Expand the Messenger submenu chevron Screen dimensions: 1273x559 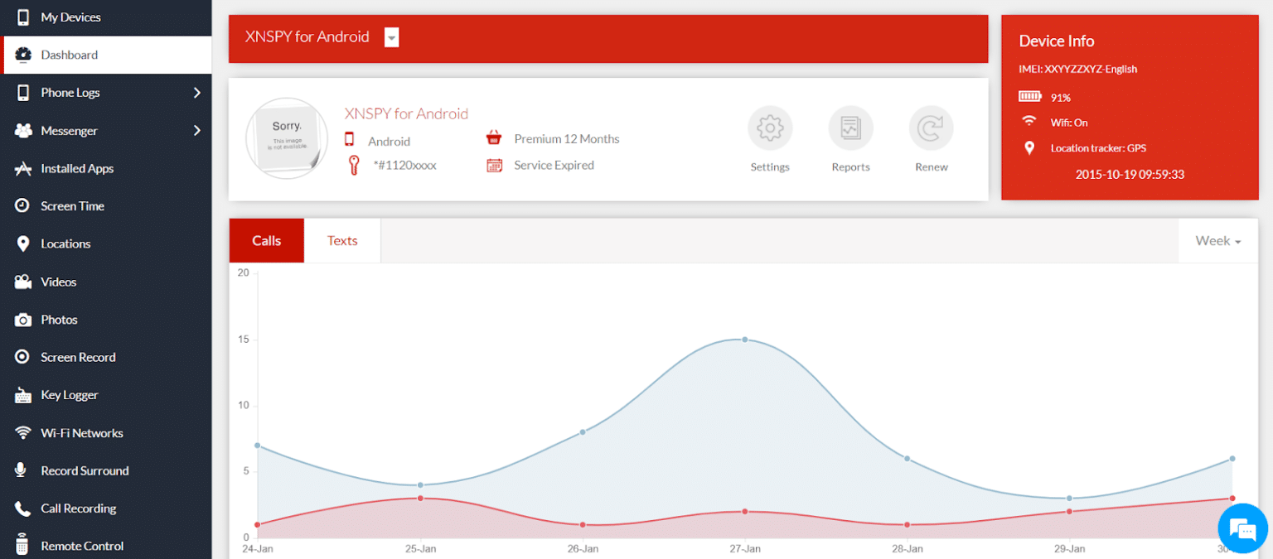[x=196, y=130]
